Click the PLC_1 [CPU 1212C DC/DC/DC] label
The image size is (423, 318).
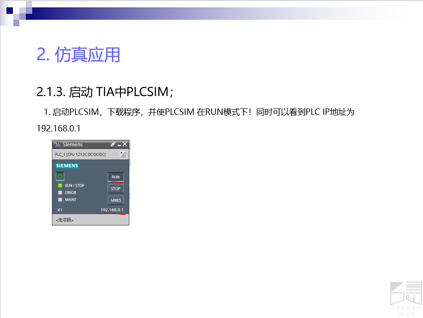click(80, 154)
